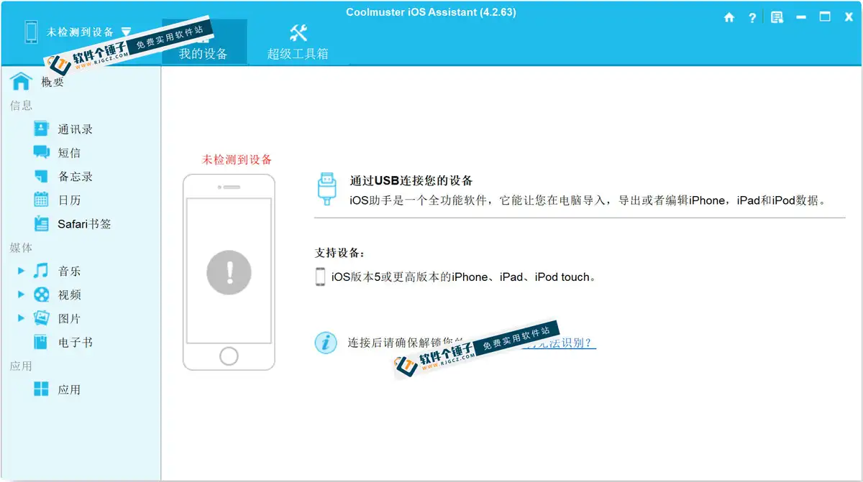Open the 图片 photos icon
This screenshot has height=482, width=863.
[x=41, y=318]
